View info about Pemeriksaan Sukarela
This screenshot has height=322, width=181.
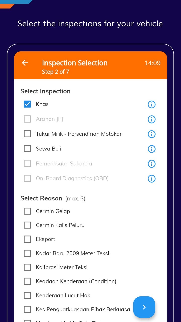point(151,164)
